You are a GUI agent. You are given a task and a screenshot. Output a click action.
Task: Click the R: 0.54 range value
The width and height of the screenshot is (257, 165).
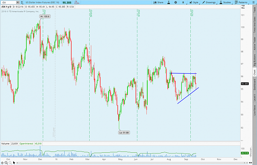[x=70, y=7]
